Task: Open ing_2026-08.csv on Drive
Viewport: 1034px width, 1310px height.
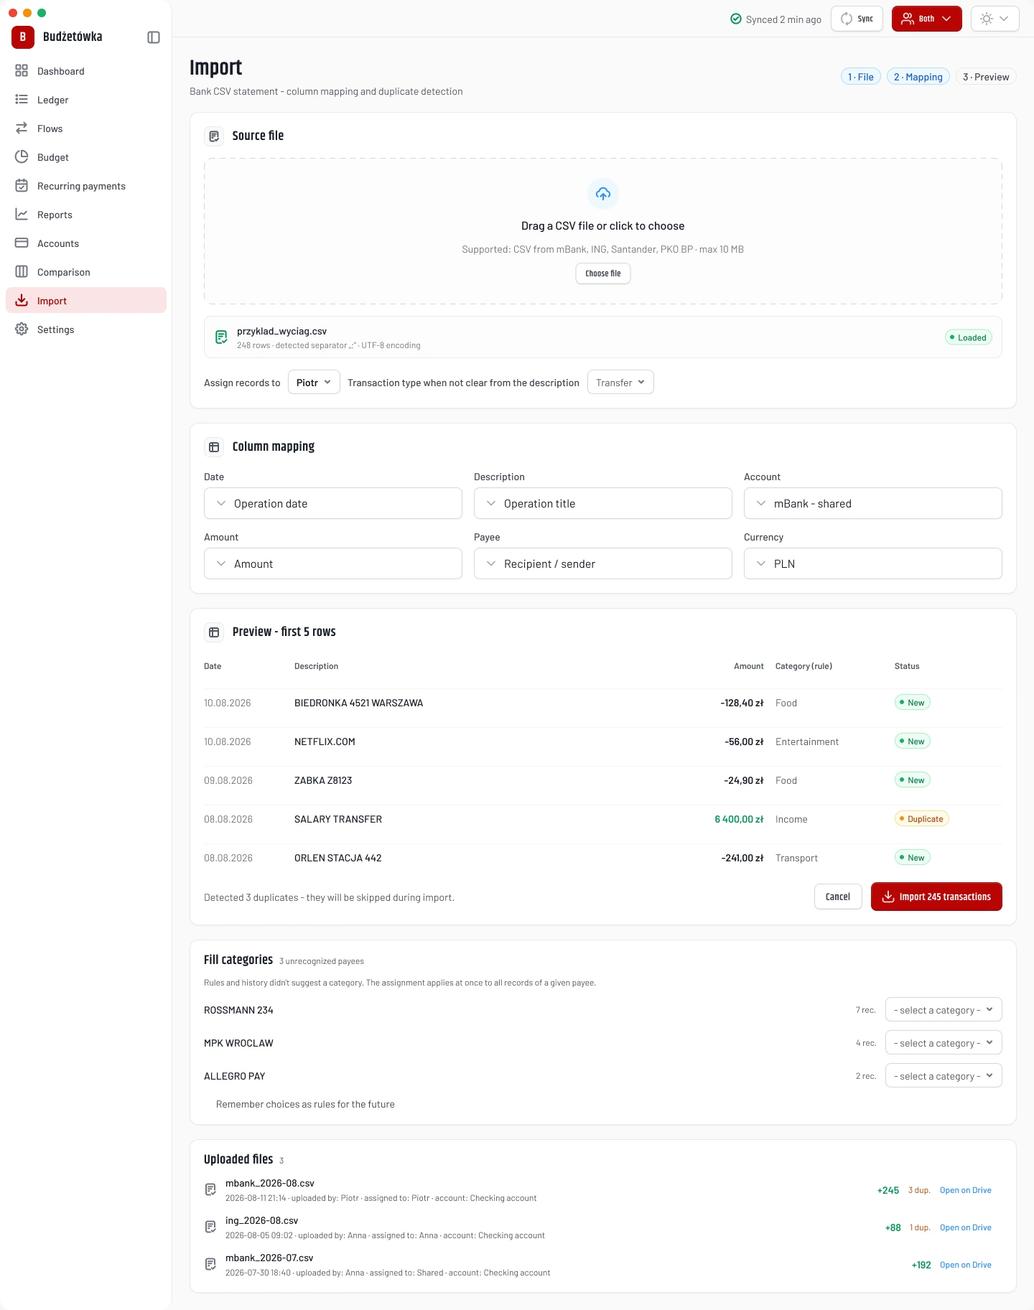Action: pyautogui.click(x=965, y=1227)
